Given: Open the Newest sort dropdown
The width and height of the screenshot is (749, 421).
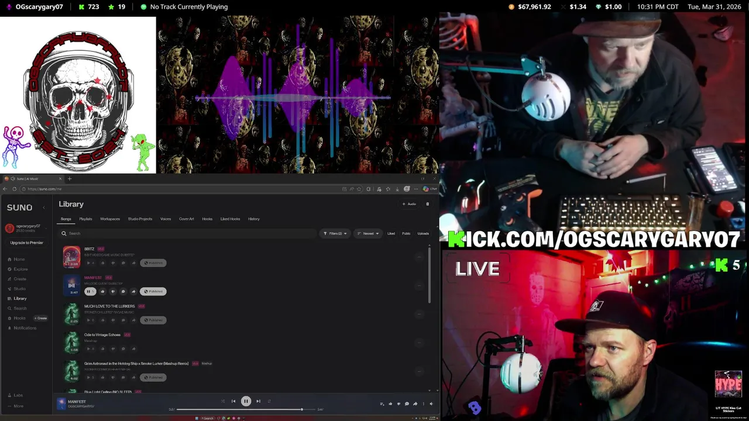Looking at the screenshot, I should pos(368,233).
